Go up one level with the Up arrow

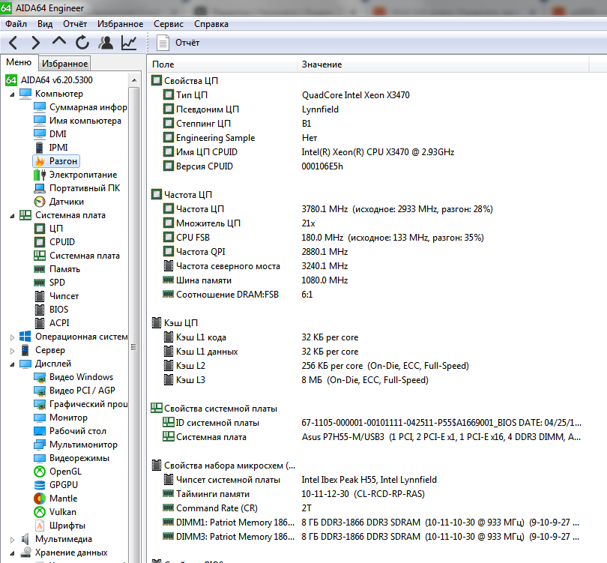59,41
